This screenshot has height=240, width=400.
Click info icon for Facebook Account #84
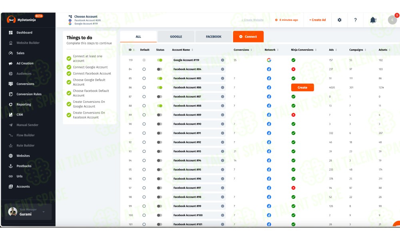(x=222, y=69)
